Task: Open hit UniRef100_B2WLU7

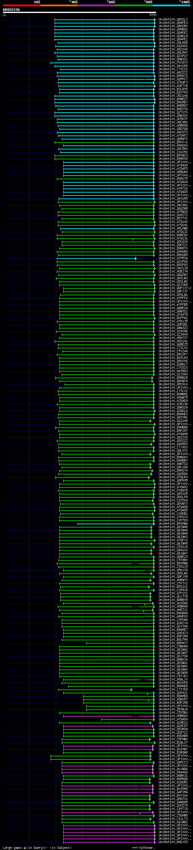Action: (x=173, y=742)
